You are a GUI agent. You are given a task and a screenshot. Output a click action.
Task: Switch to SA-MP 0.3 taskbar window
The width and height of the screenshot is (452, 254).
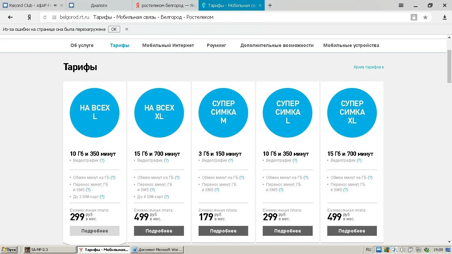pyautogui.click(x=50, y=250)
